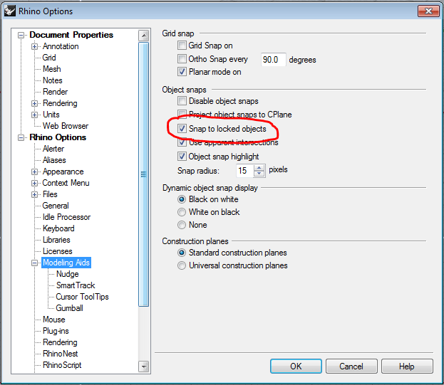Expand the Context Menu tree node

(34, 183)
